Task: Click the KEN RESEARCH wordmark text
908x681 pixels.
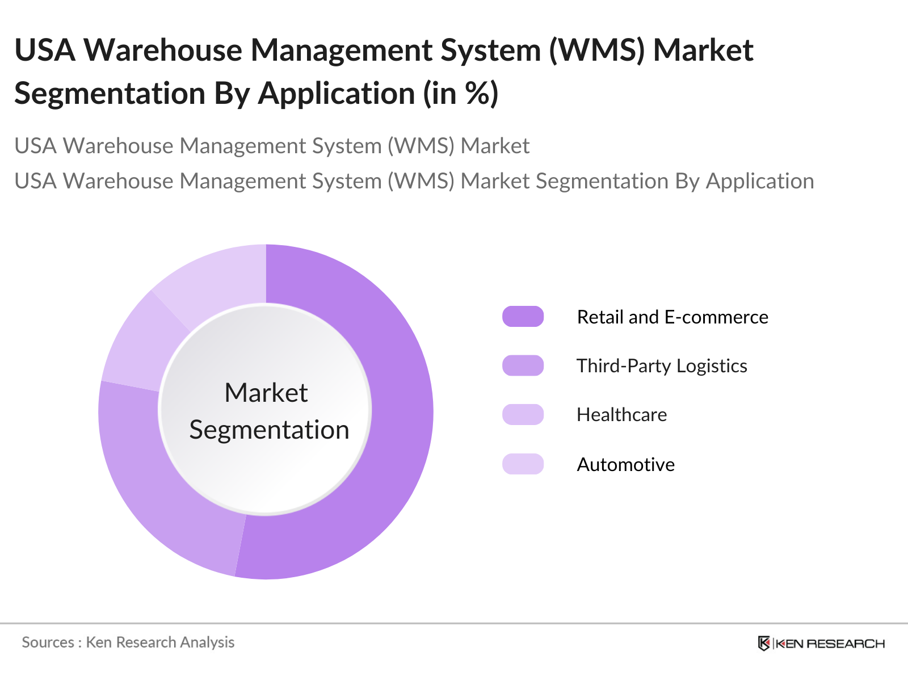Action: point(830,644)
